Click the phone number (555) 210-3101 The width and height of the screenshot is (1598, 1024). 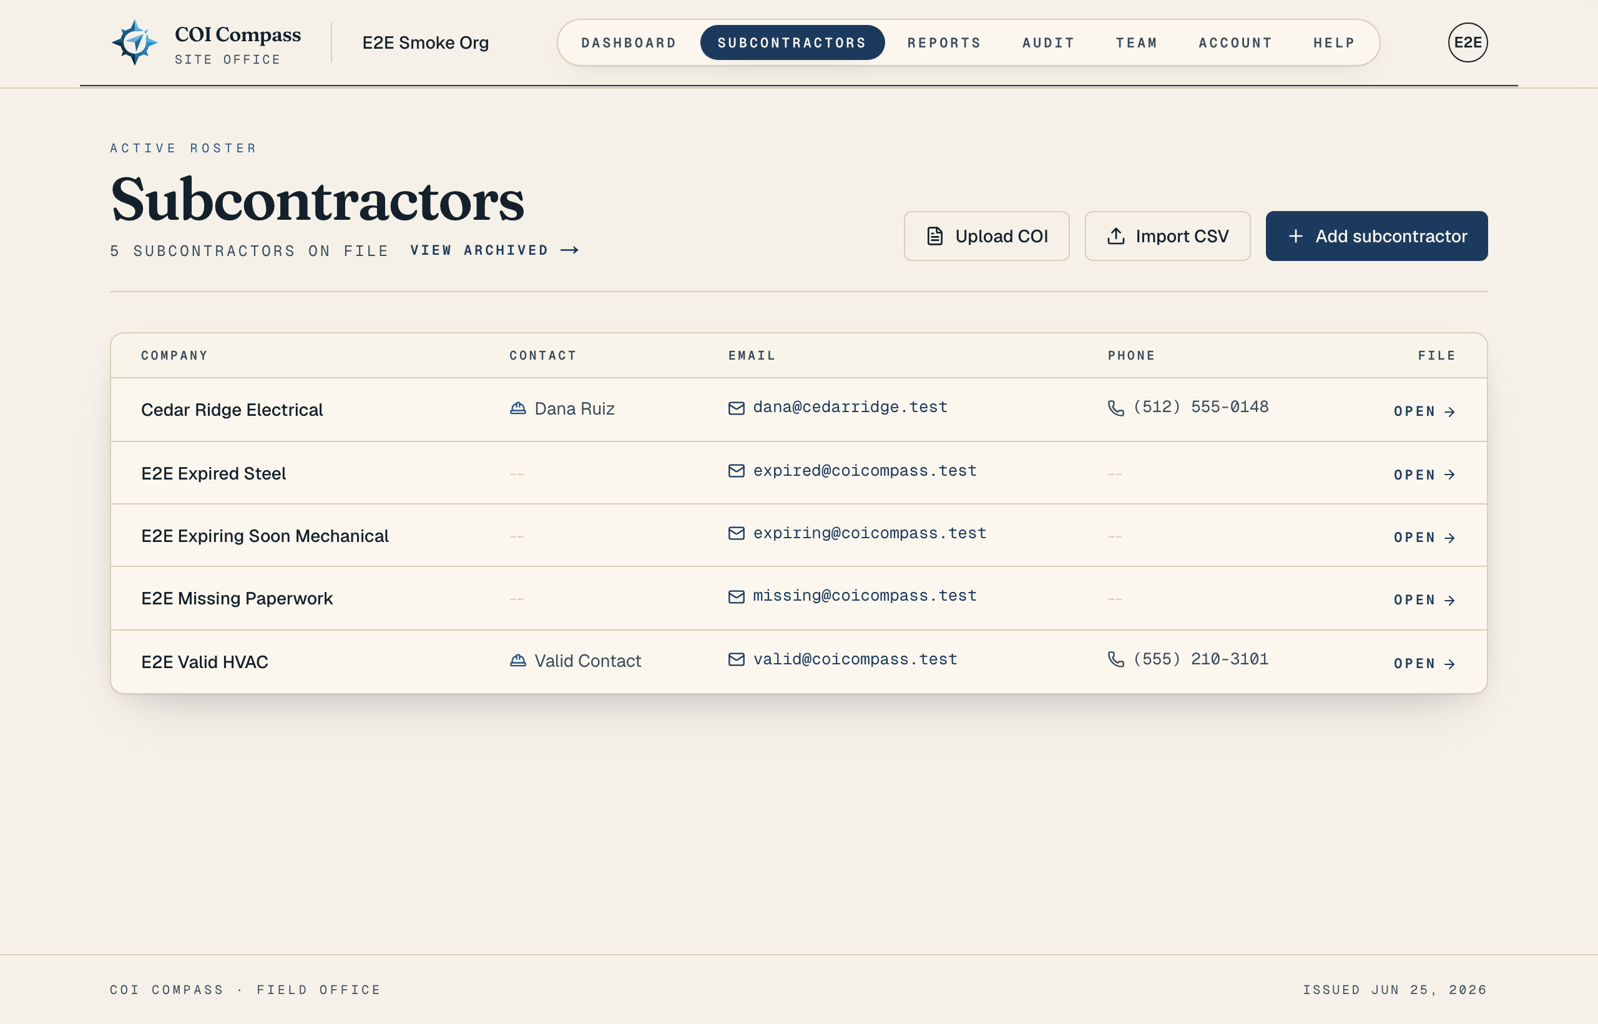[x=1200, y=659]
